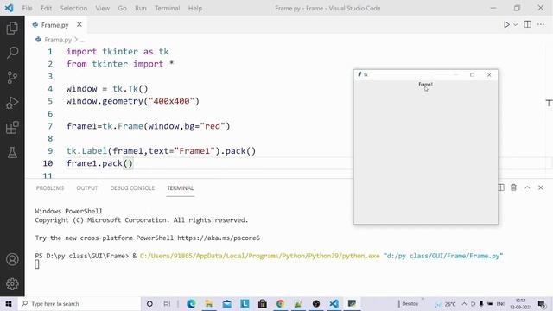Click the frame1.pack() code line
Image resolution: width=553 pixels, height=311 pixels.
coord(99,163)
